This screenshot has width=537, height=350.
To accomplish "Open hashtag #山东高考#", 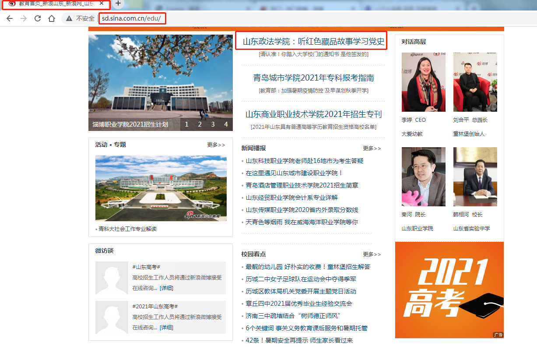I will click(146, 267).
